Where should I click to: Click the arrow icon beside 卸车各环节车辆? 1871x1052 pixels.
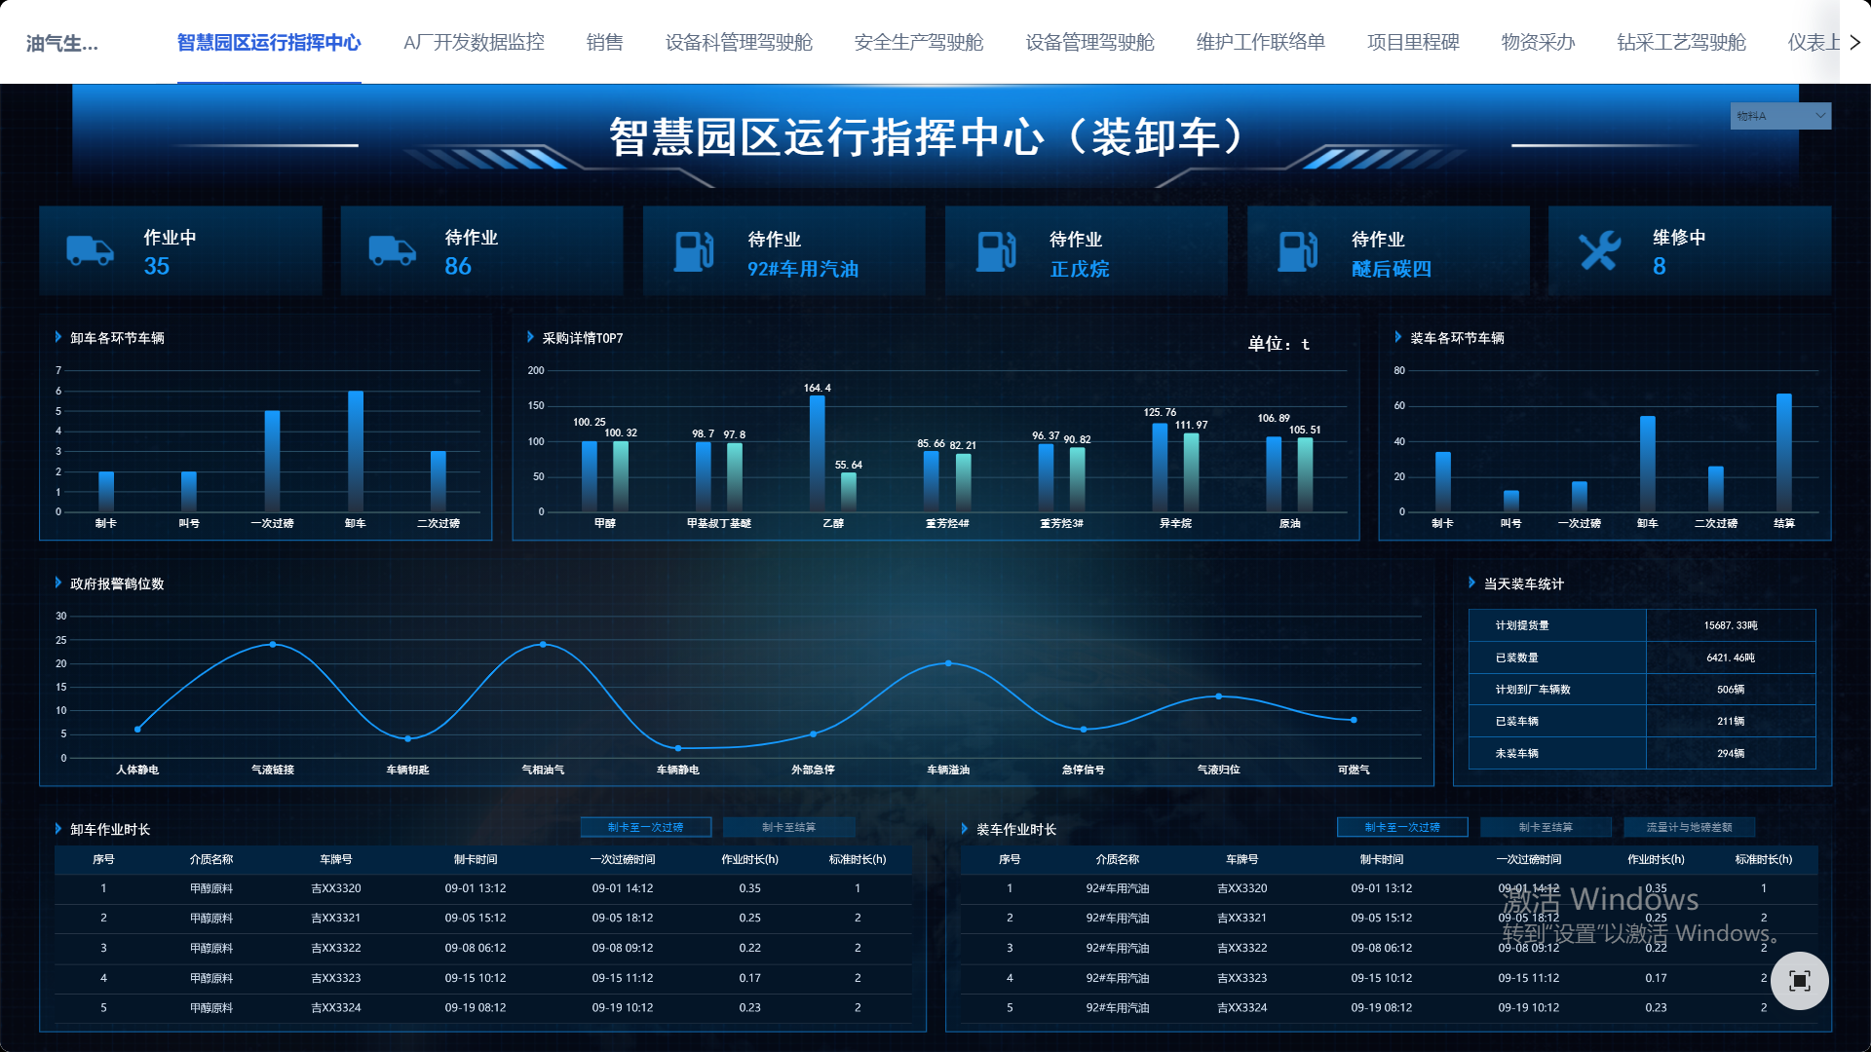pos(57,338)
